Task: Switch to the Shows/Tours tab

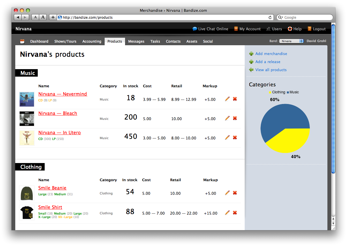Action: (x=65, y=41)
